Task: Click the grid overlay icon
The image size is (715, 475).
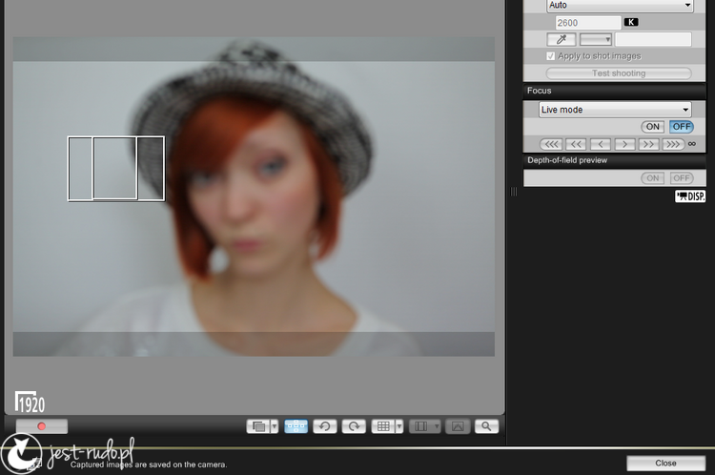Action: click(x=383, y=426)
